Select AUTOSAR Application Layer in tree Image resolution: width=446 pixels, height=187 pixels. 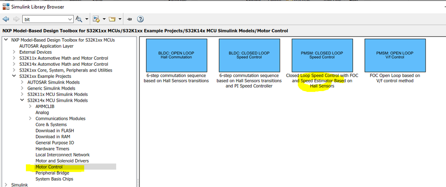46,46
